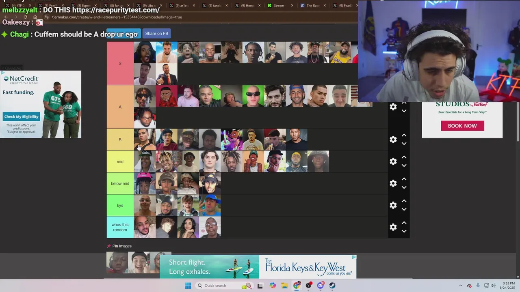Move whos this random row up
The image size is (520, 292).
[404, 223]
